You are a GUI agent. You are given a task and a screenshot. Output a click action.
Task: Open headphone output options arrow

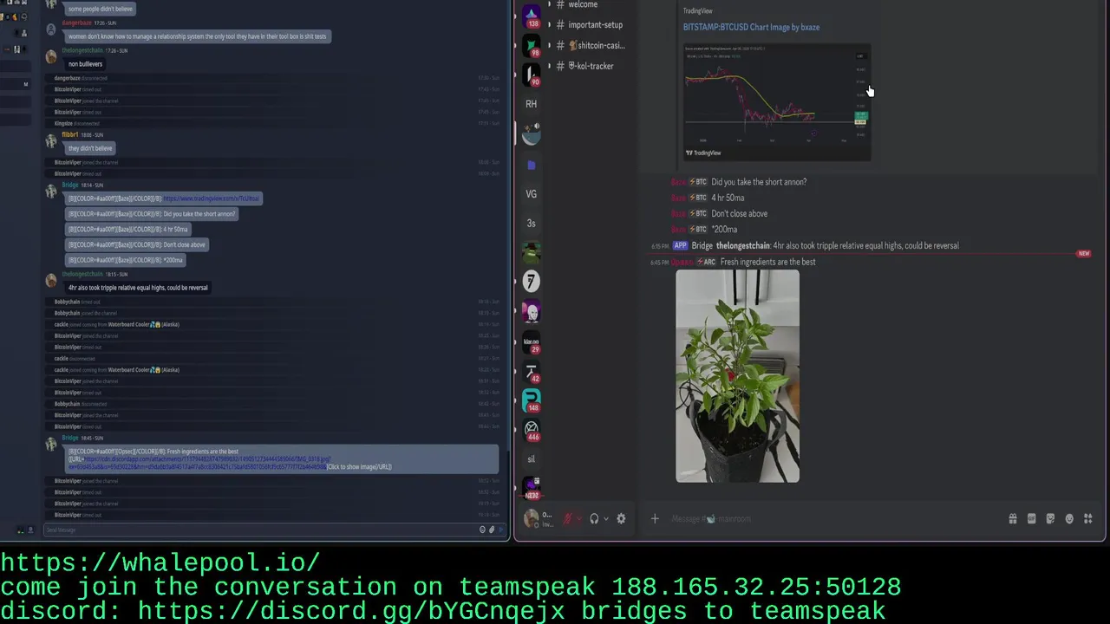point(605,519)
